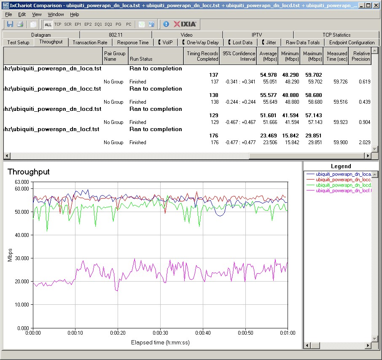Select the ubiquiti_powerapn_dn_loca.tst row
Image resolution: width=382 pixels, height=360 pixels.
pos(188,68)
